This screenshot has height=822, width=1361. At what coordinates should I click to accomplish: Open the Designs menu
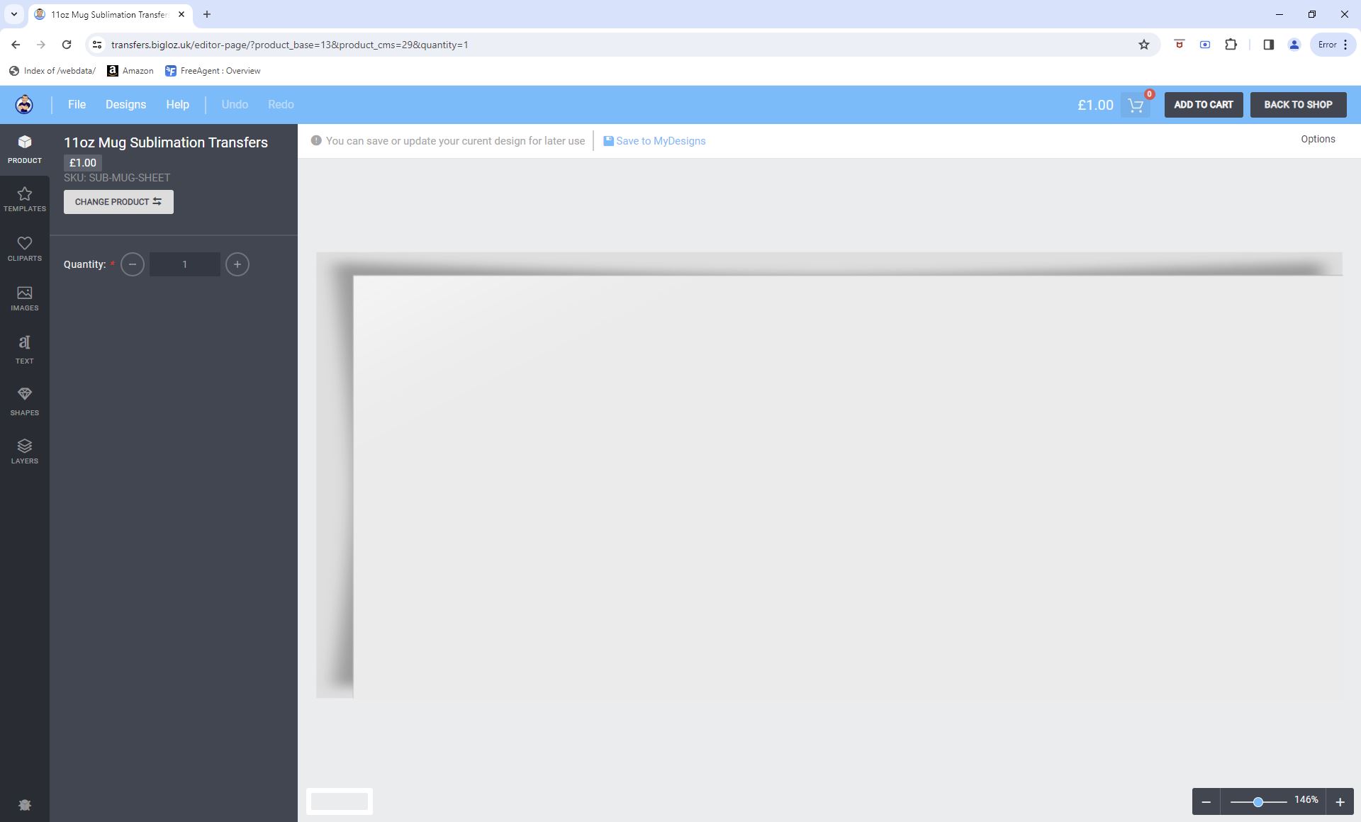coord(125,105)
